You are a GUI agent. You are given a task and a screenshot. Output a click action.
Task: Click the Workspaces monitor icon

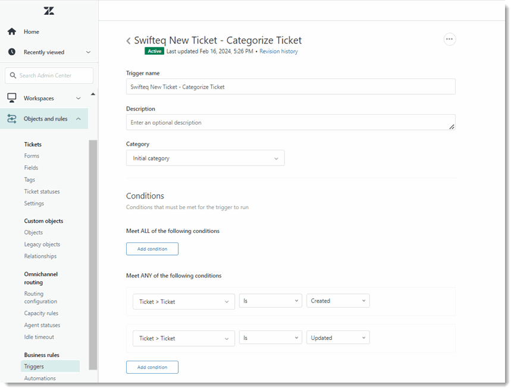click(12, 98)
